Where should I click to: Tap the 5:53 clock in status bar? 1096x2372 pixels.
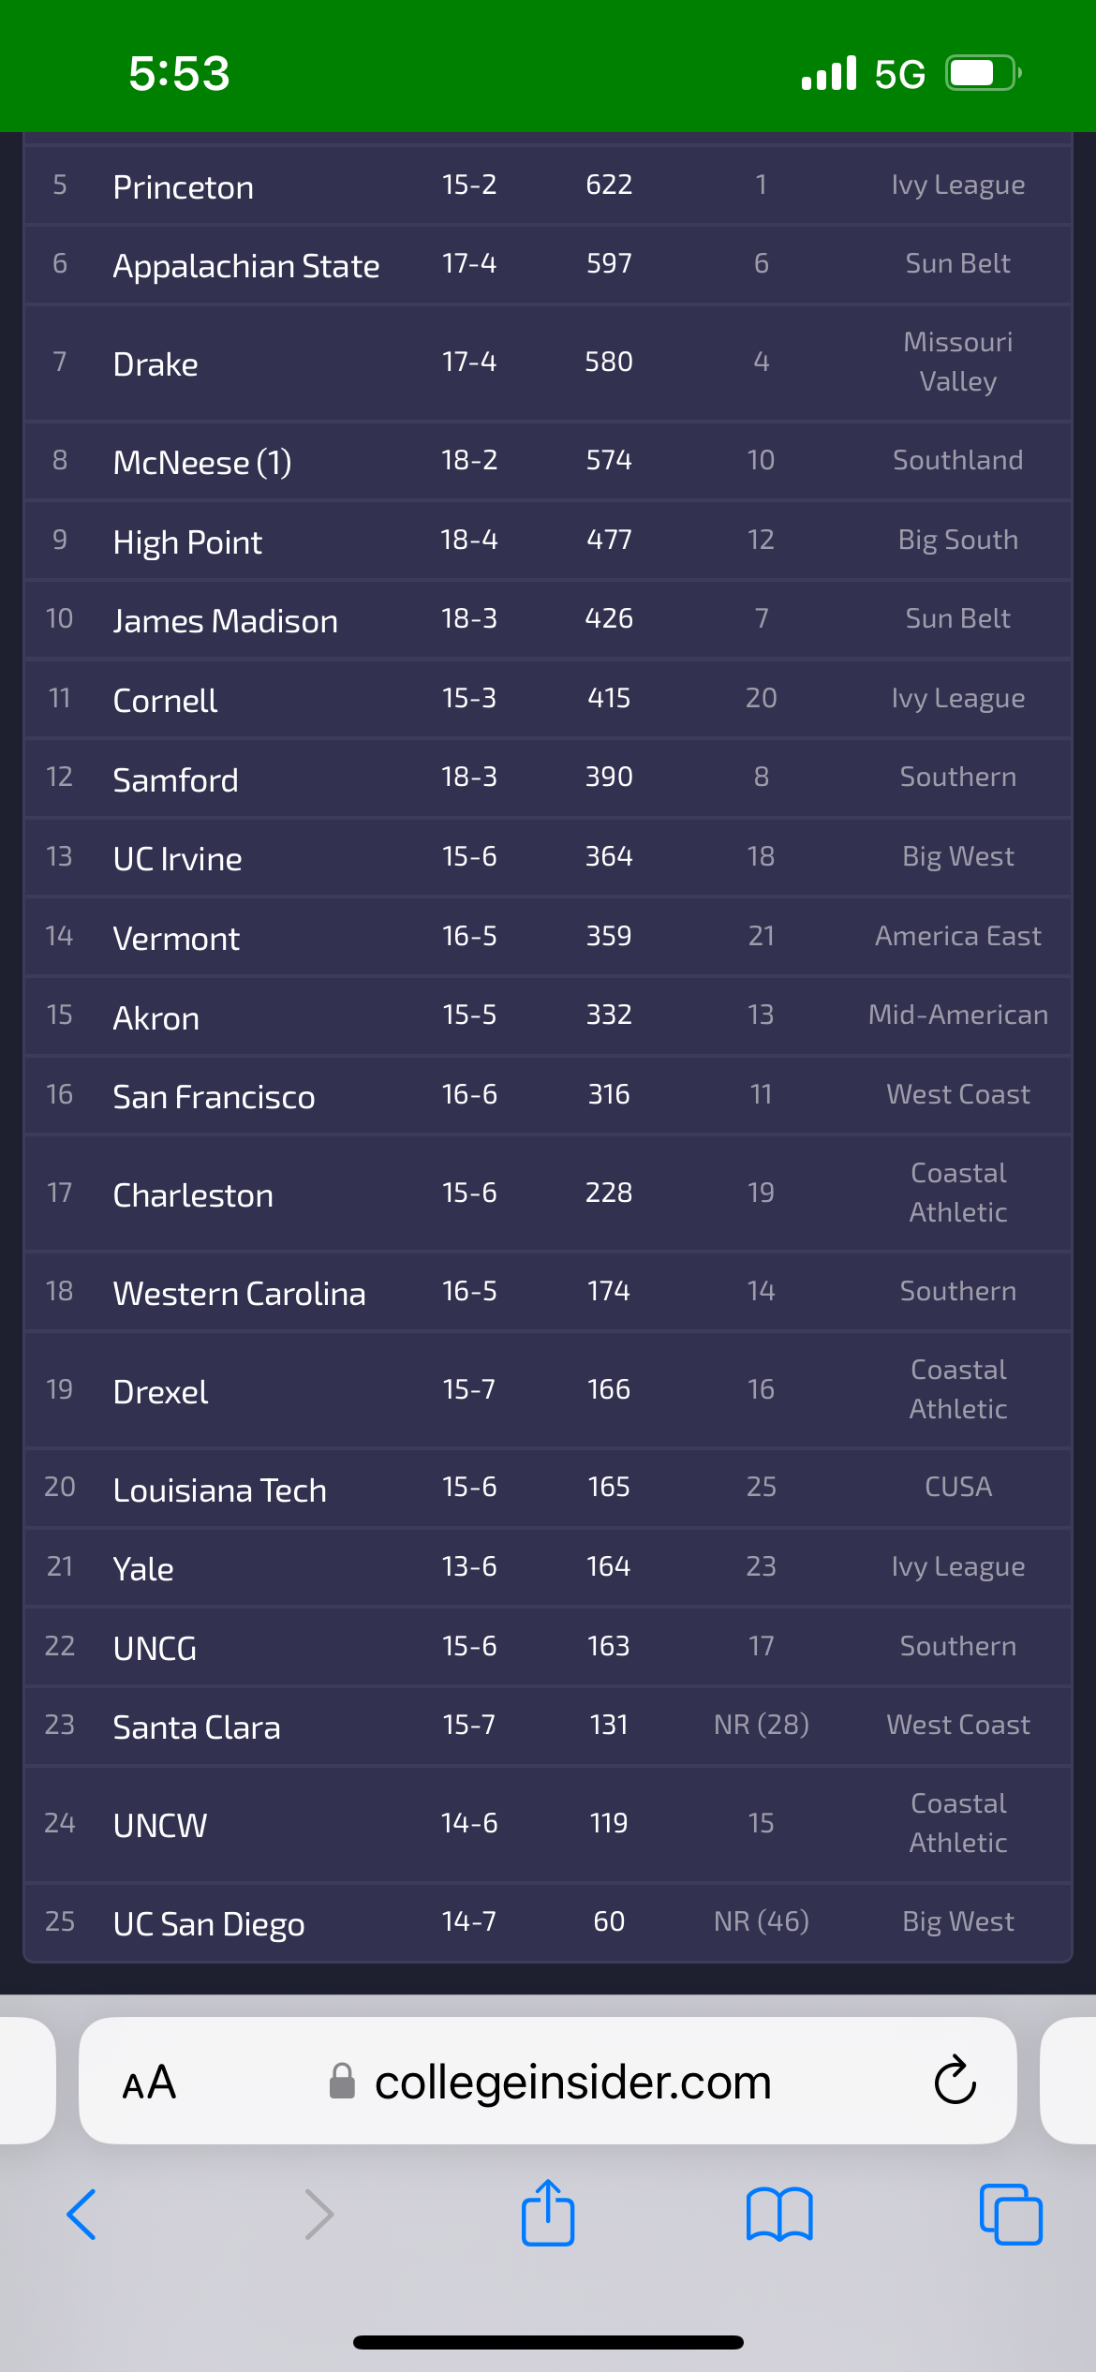pos(179,73)
